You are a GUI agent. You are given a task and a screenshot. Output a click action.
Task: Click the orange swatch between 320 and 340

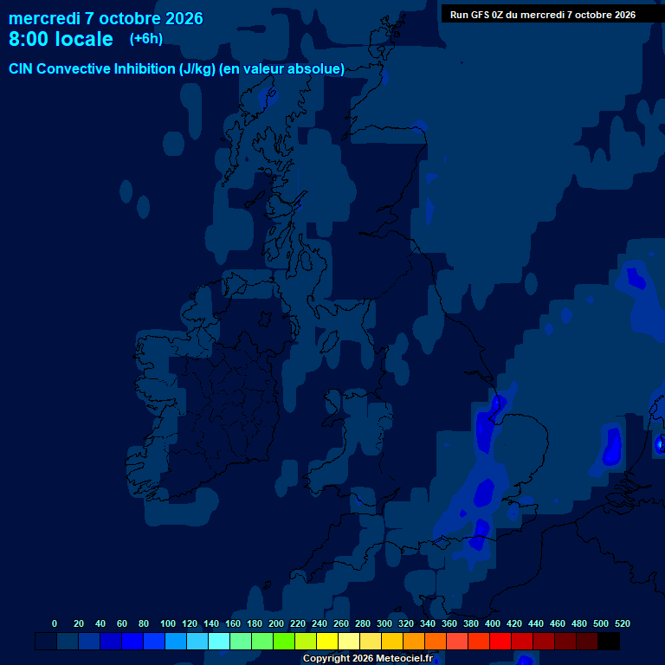tap(414, 641)
